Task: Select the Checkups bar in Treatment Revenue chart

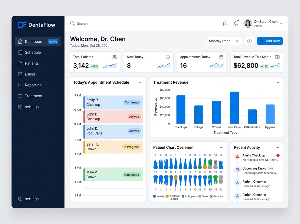Action: click(x=181, y=109)
